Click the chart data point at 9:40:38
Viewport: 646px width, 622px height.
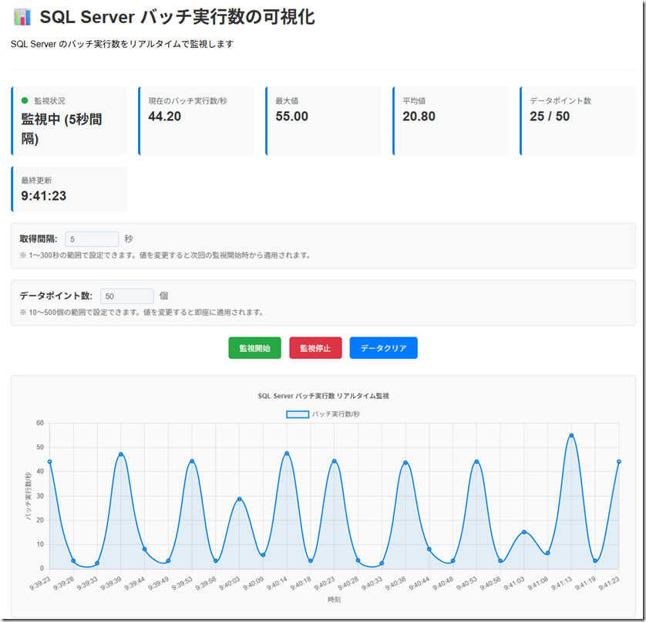click(405, 463)
